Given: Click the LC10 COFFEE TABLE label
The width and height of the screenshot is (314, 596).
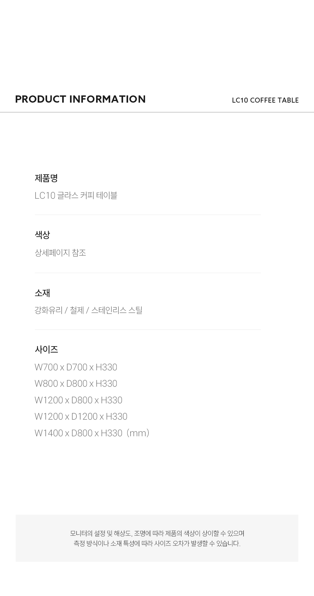Looking at the screenshot, I should coord(265,100).
